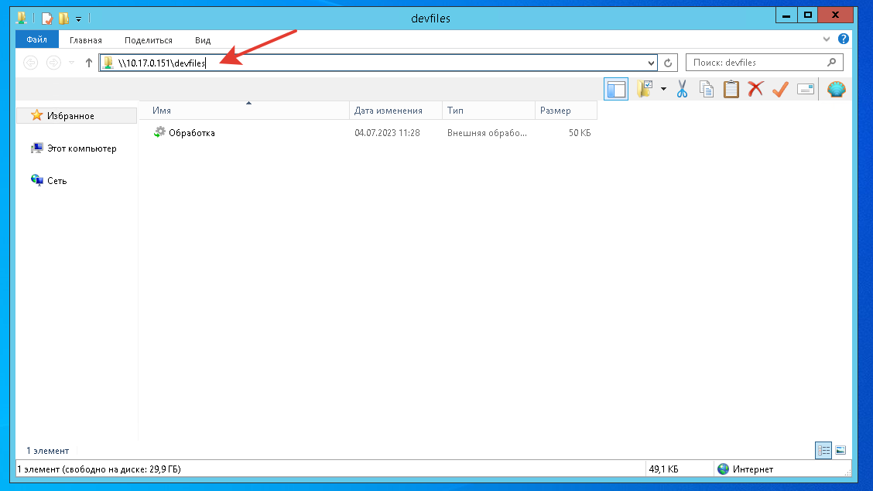
Task: Click the red X Delete icon
Action: [755, 89]
